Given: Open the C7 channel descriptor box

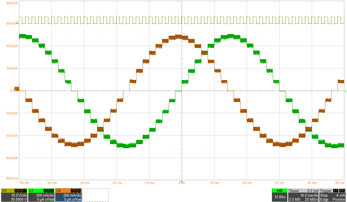Looking at the screenshot, I should (x=41, y=195).
